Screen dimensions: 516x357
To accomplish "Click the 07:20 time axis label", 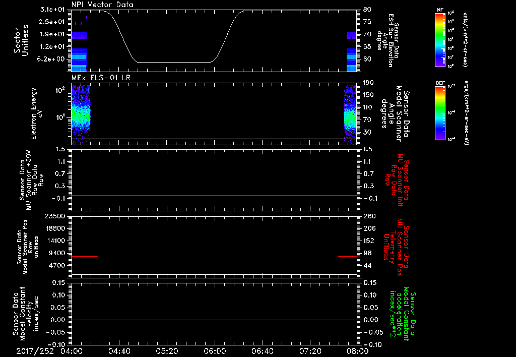I will coord(310,351).
